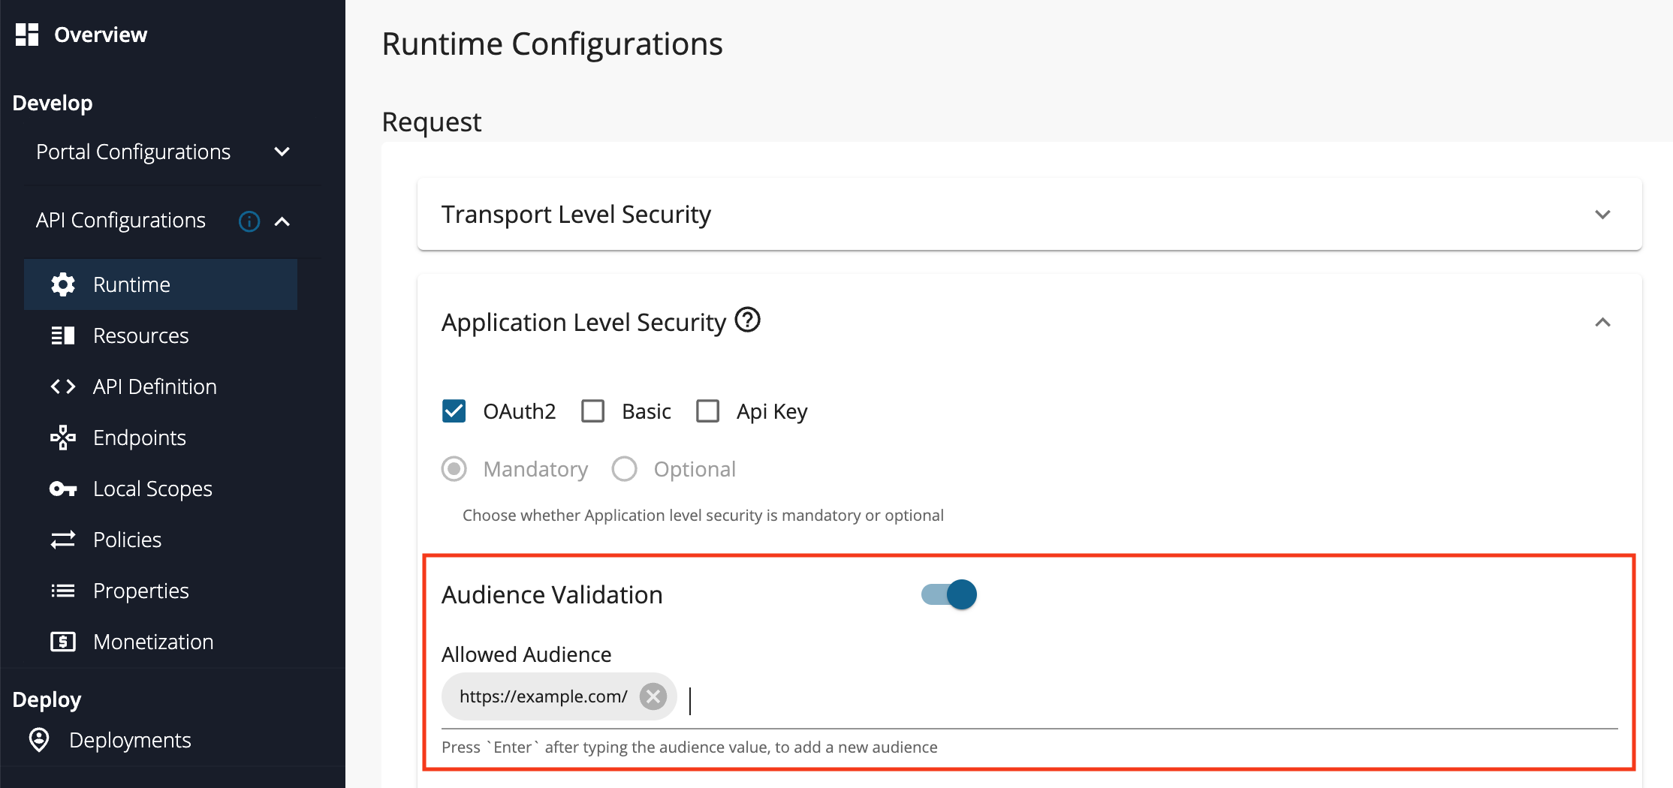Select the Endpoints node icon

click(63, 438)
